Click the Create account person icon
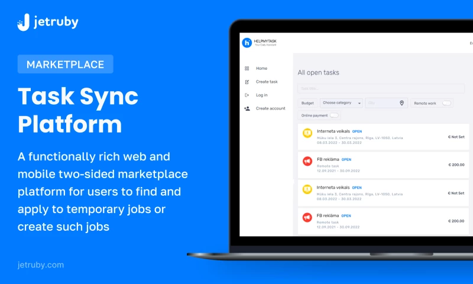The width and height of the screenshot is (473, 284). click(x=247, y=108)
